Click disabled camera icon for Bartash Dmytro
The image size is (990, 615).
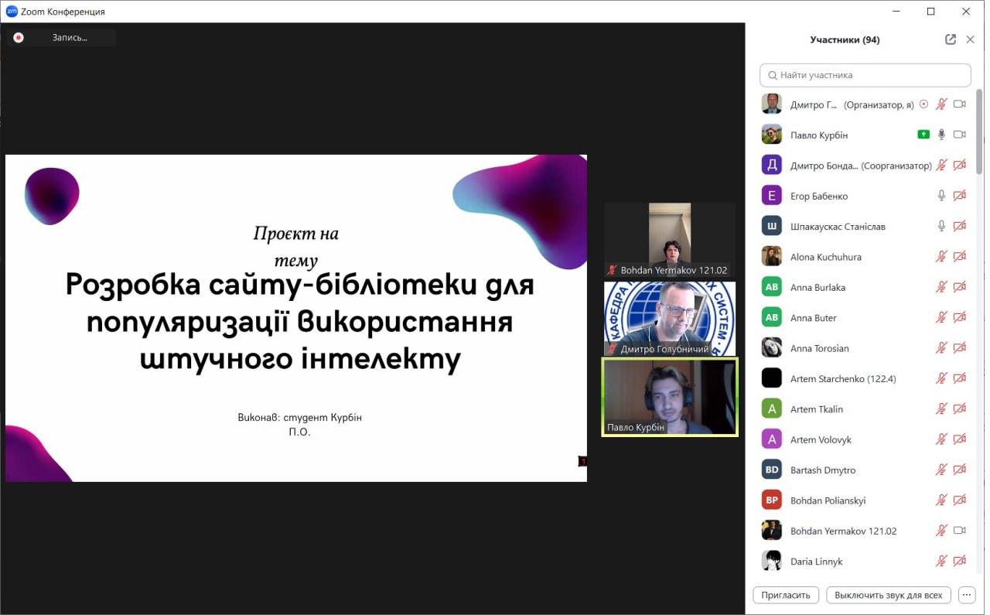coord(960,470)
